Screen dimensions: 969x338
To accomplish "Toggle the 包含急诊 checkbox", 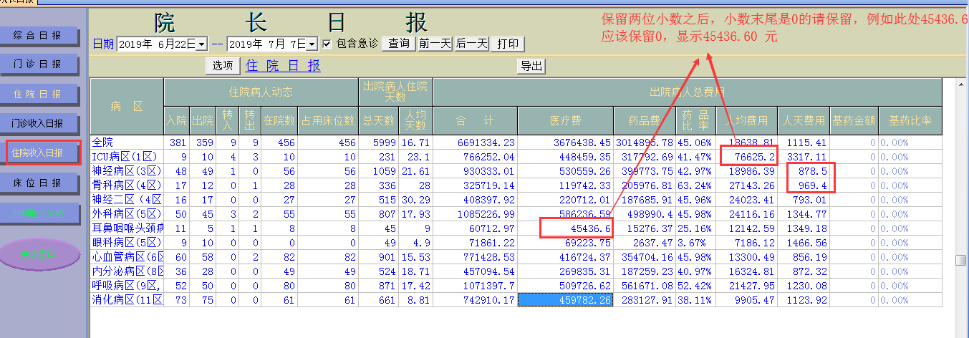I will click(327, 44).
